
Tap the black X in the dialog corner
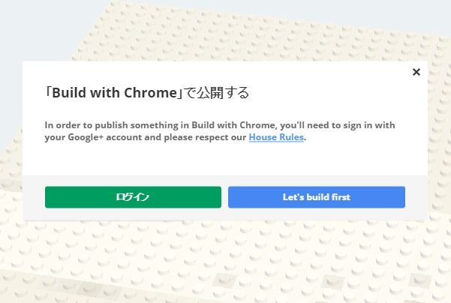[416, 72]
